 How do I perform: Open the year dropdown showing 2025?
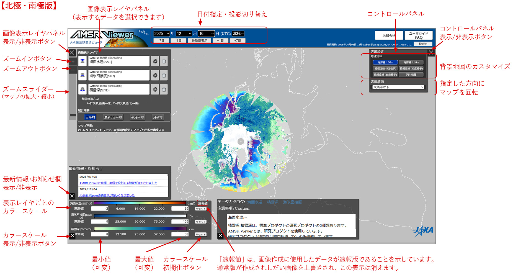point(161,34)
